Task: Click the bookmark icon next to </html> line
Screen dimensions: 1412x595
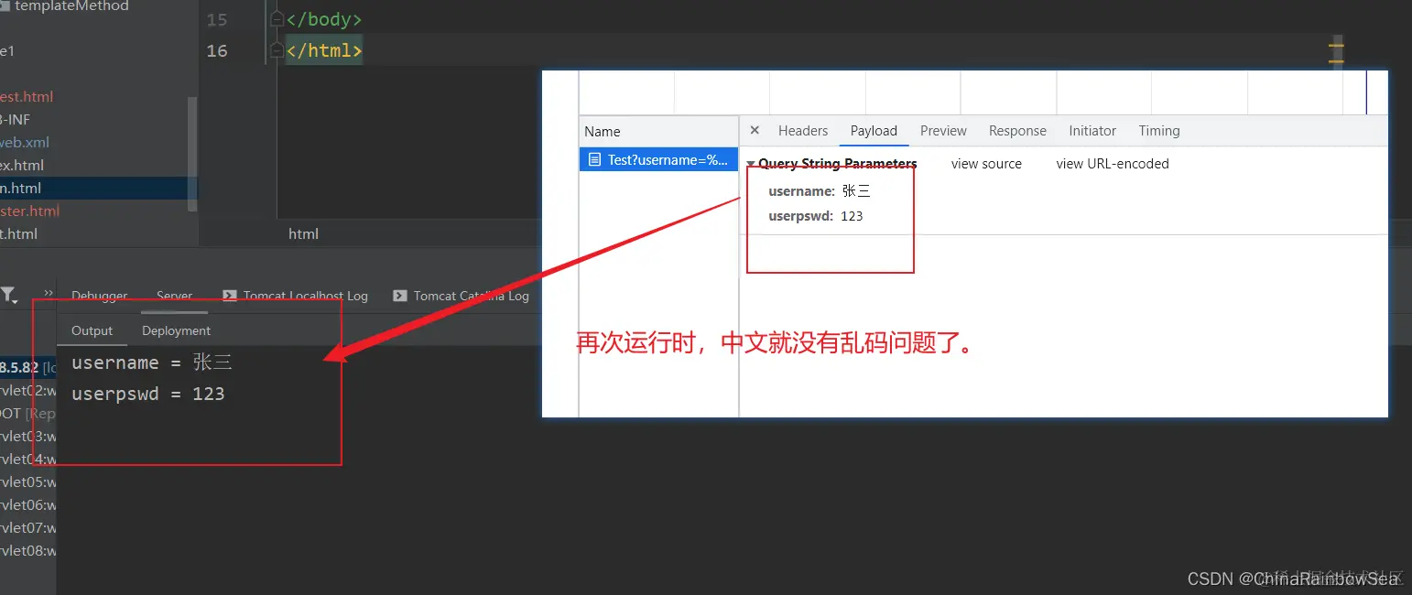Action: (x=276, y=50)
